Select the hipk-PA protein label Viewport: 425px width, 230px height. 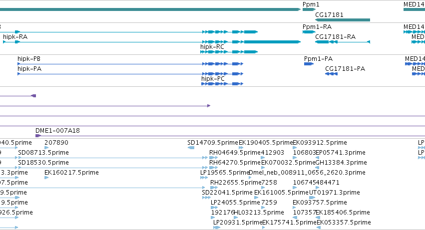pyautogui.click(x=29, y=68)
